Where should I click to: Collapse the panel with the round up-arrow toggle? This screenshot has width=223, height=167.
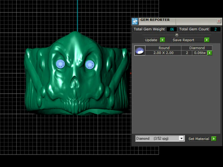pos(177,34)
